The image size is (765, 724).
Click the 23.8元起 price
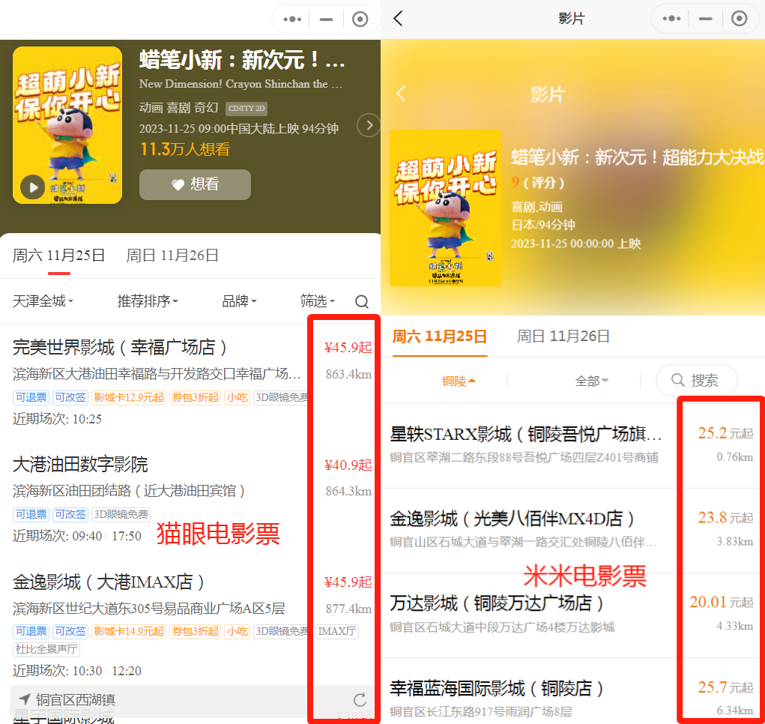(725, 517)
